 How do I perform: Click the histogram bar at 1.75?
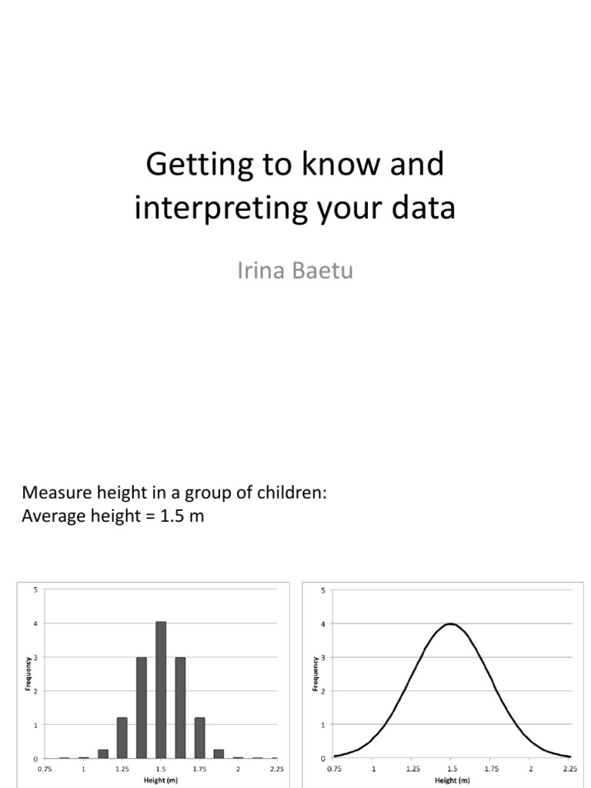[200, 737]
